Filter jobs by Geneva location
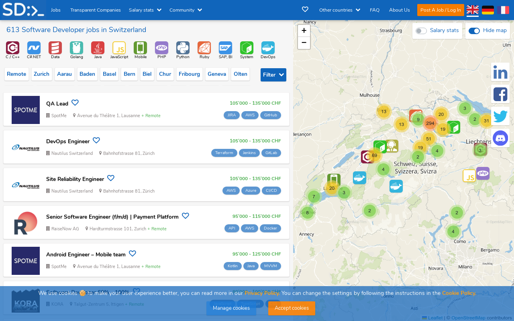514x321 pixels. (x=217, y=74)
